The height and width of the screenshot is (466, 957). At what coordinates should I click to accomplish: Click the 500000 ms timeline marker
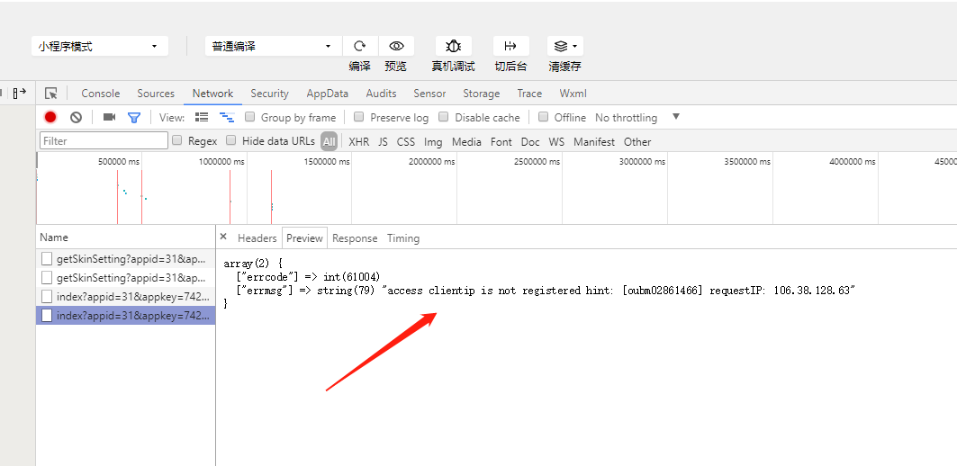[119, 162]
